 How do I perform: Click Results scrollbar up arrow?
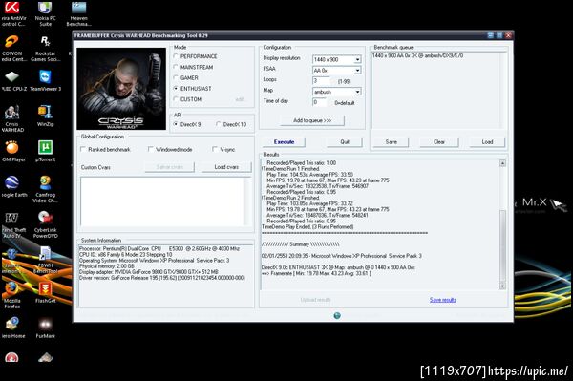[503, 163]
